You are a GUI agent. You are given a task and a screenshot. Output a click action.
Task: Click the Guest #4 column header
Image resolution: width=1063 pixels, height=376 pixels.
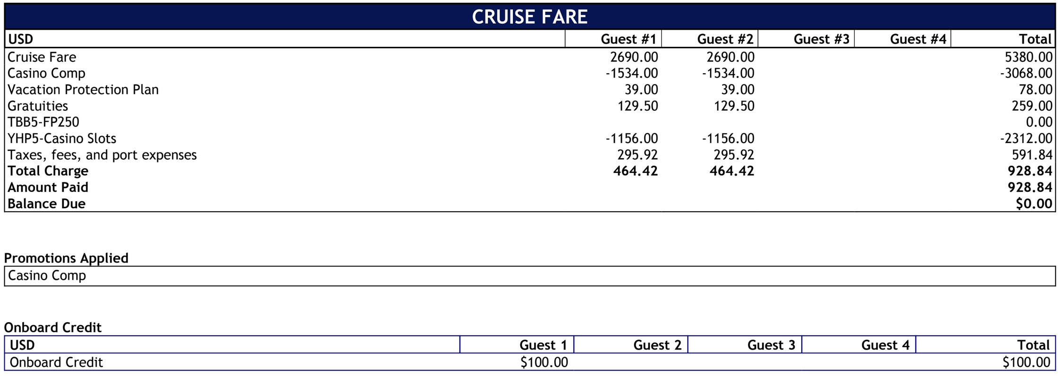(x=918, y=39)
